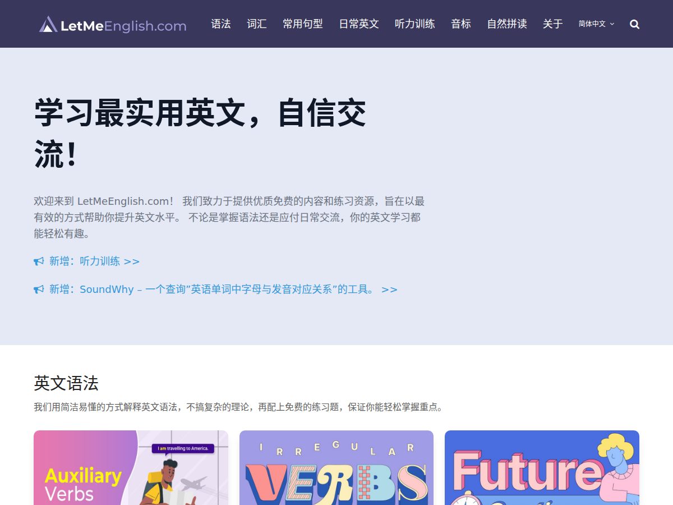Image resolution: width=673 pixels, height=505 pixels.
Task: Open the 词汇 menu item
Action: pos(257,24)
